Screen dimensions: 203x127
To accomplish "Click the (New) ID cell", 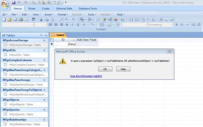I will pos(65,44).
